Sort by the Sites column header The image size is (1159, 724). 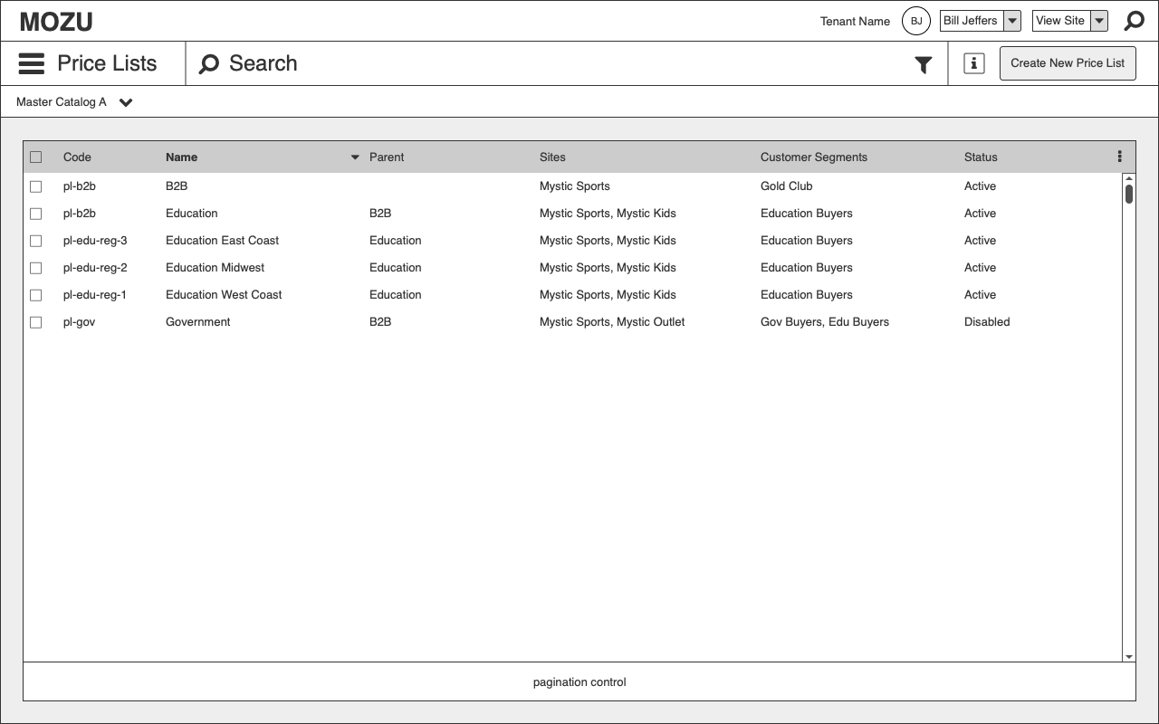552,157
